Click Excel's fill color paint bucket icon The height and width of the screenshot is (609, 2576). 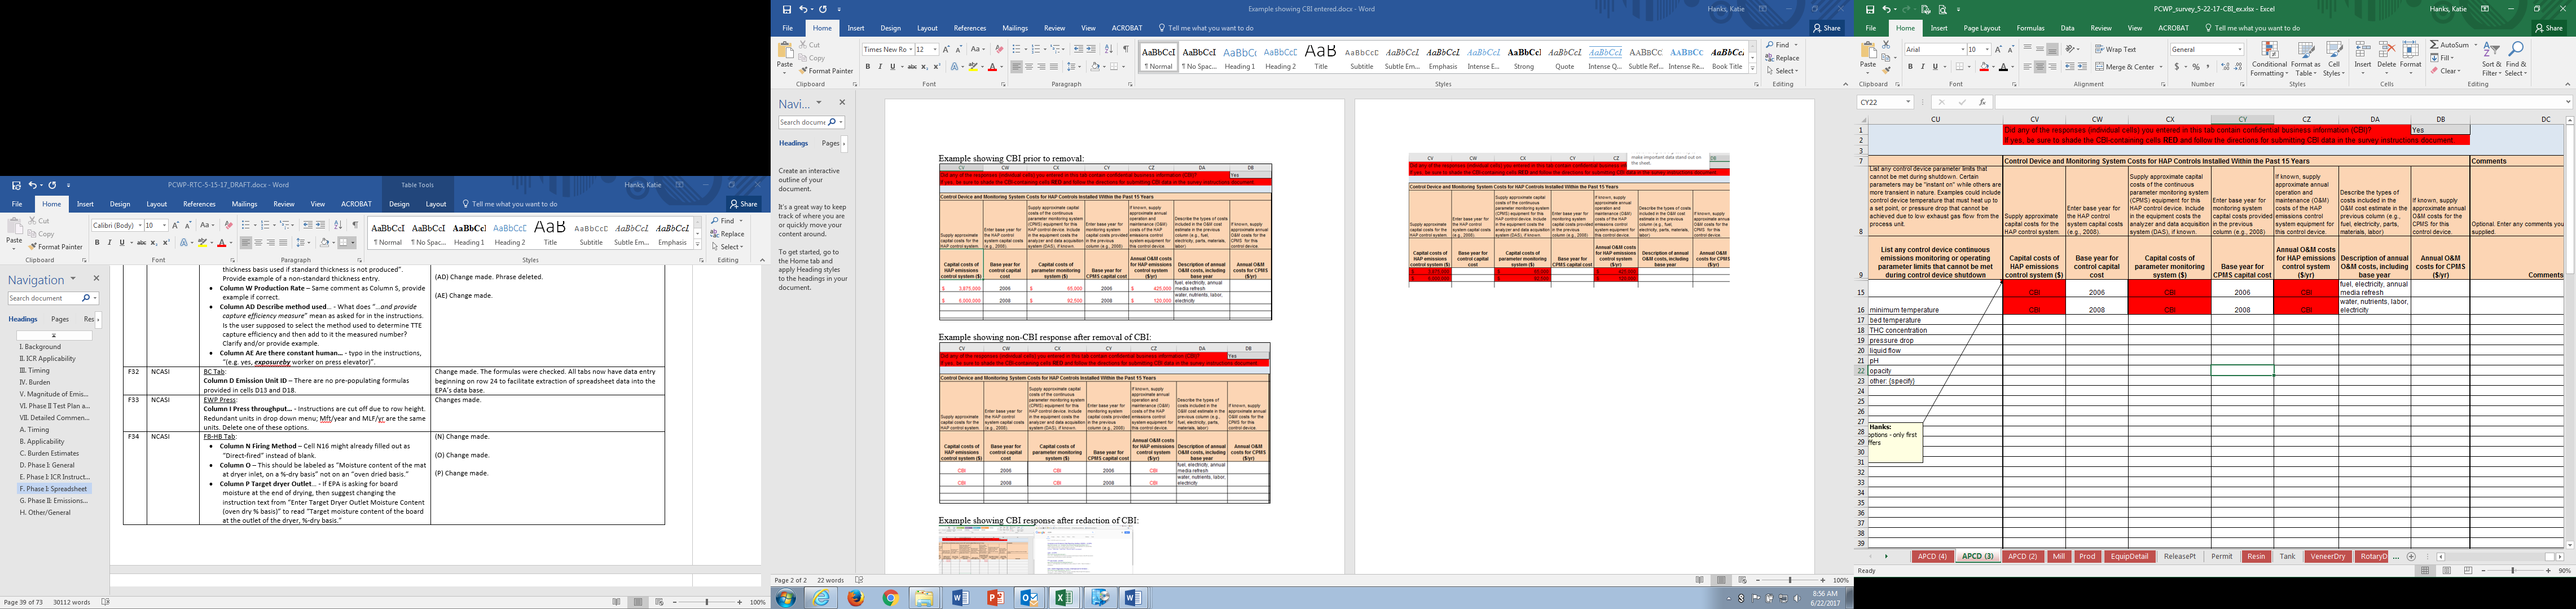1984,67
